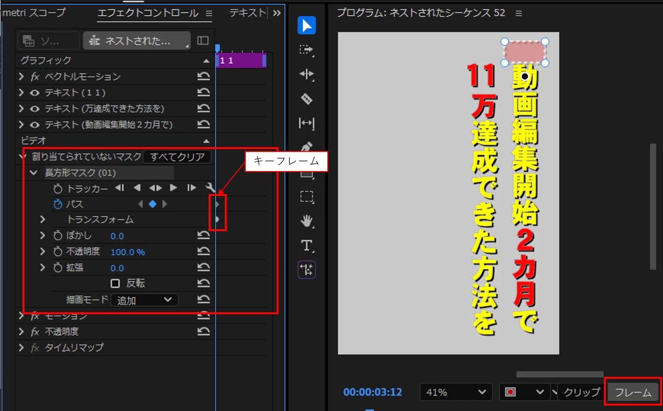Reset the ぼかし mask feather value

coord(203,236)
